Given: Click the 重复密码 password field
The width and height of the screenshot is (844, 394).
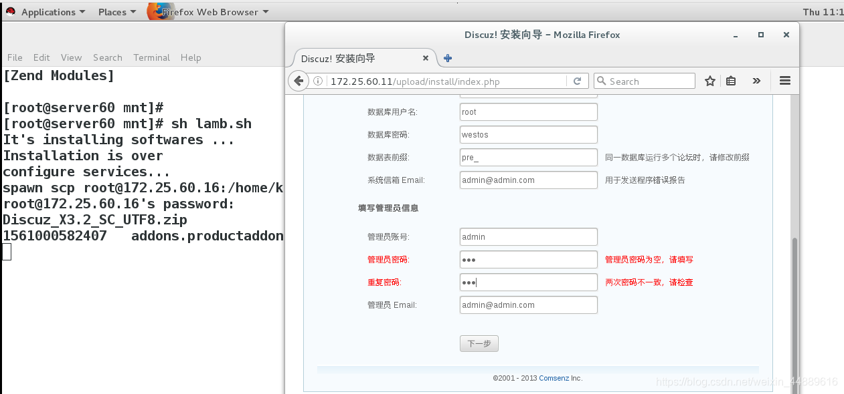Looking at the screenshot, I should 529,282.
